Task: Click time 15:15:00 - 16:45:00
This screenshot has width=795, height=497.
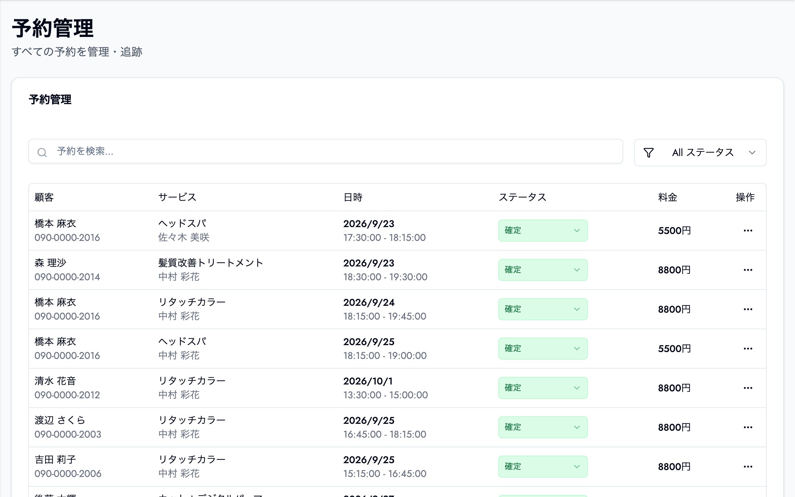Action: click(385, 474)
